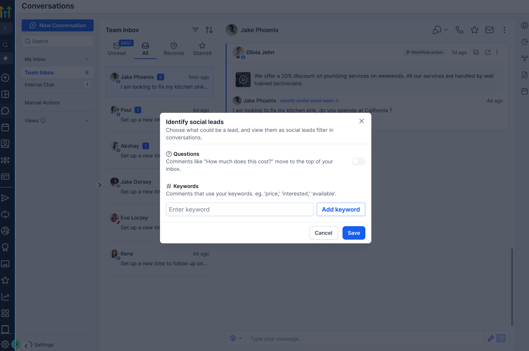Send the message with paper plane icon
The width and height of the screenshot is (529, 351).
point(501,338)
